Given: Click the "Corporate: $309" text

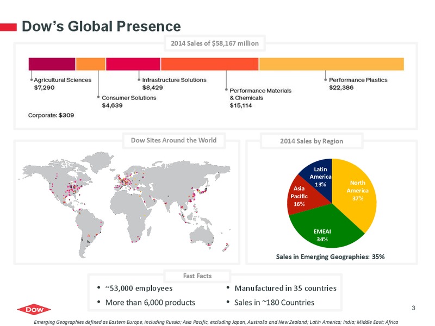Looking at the screenshot, I should click(51, 115).
